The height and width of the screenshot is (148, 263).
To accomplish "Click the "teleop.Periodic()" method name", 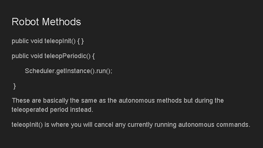I will click(x=66, y=56).
